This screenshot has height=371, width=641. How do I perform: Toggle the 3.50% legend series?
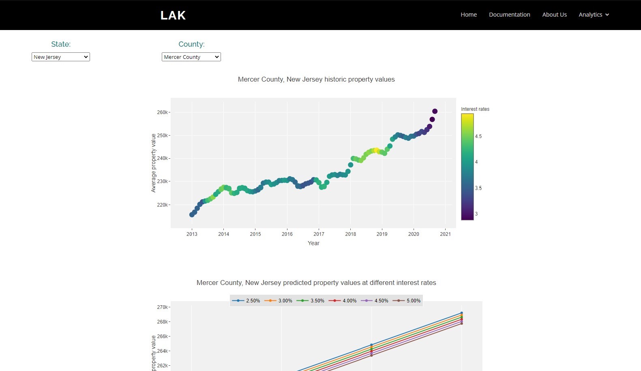pyautogui.click(x=311, y=301)
